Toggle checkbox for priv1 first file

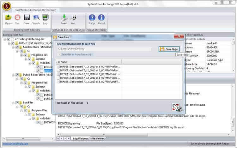[38, 67]
